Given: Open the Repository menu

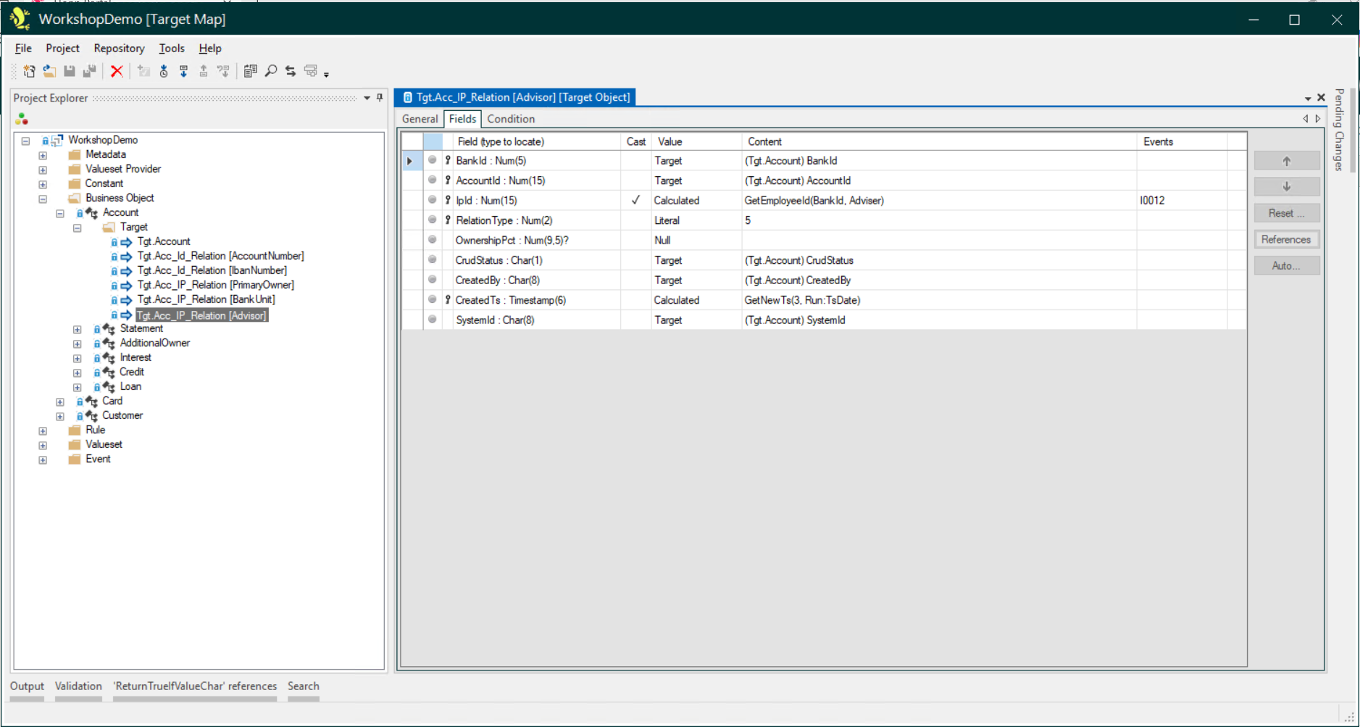Looking at the screenshot, I should [x=119, y=49].
